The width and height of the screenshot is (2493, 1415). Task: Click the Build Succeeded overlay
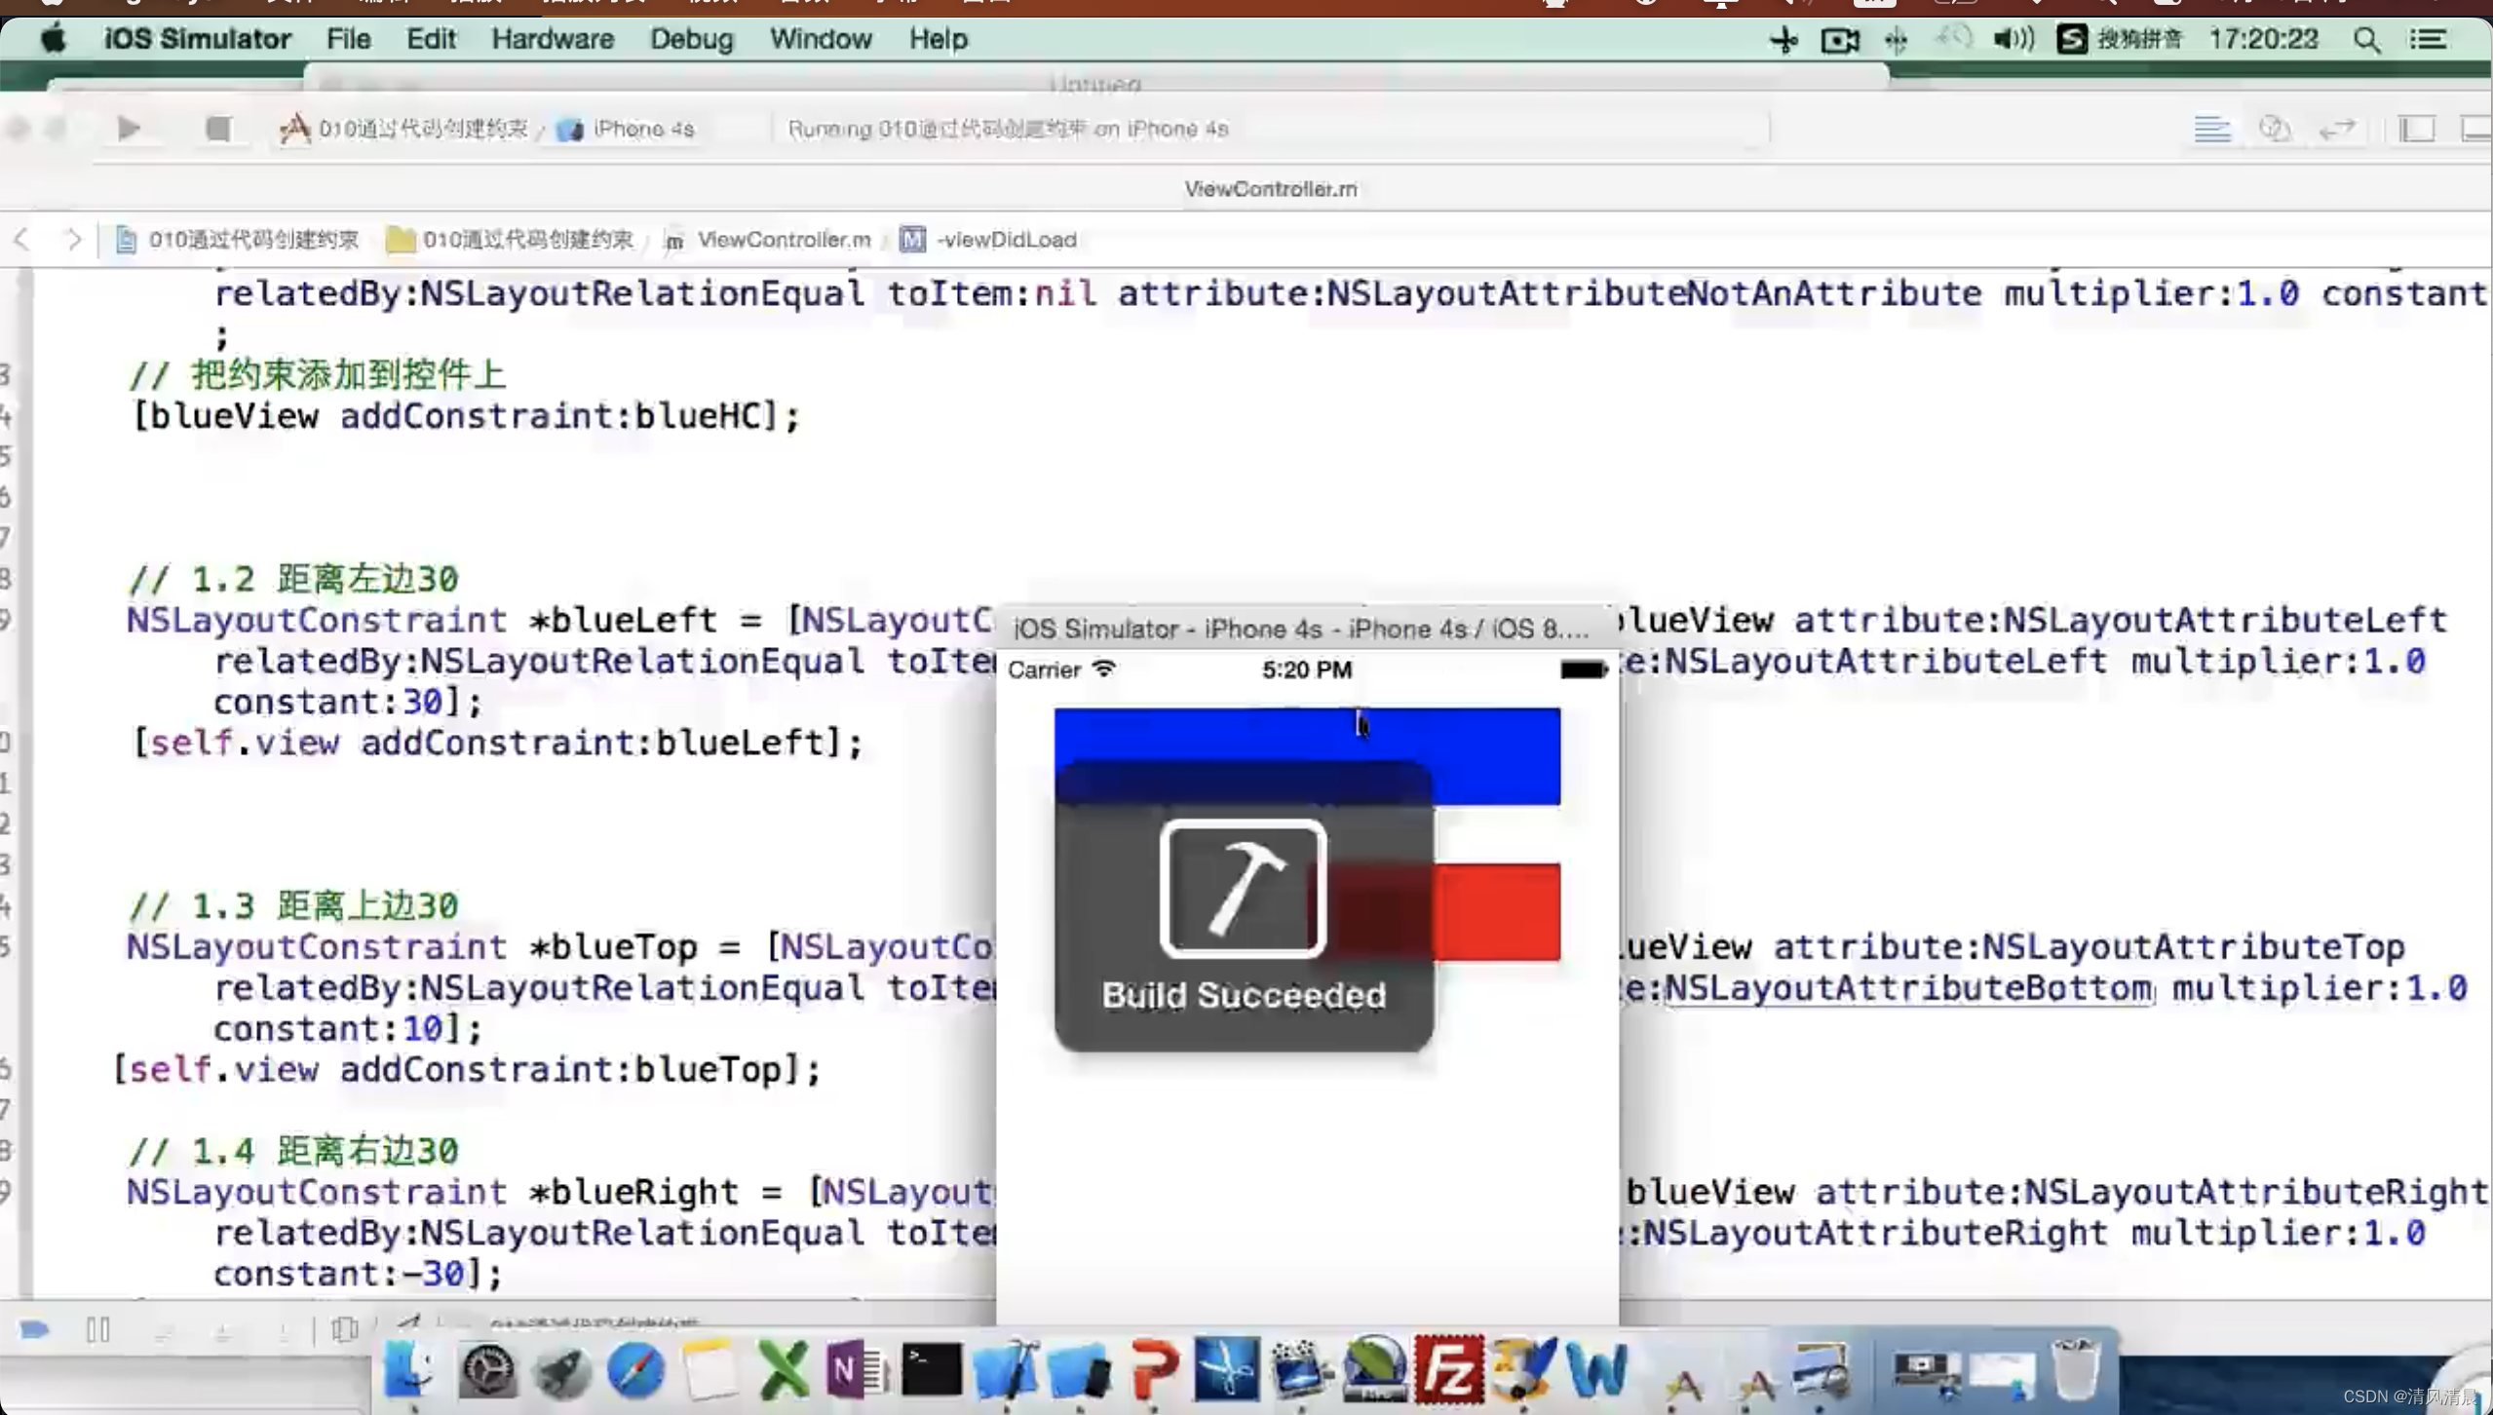(x=1244, y=906)
